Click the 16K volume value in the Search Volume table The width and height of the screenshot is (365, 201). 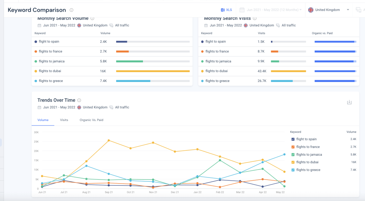click(103, 71)
